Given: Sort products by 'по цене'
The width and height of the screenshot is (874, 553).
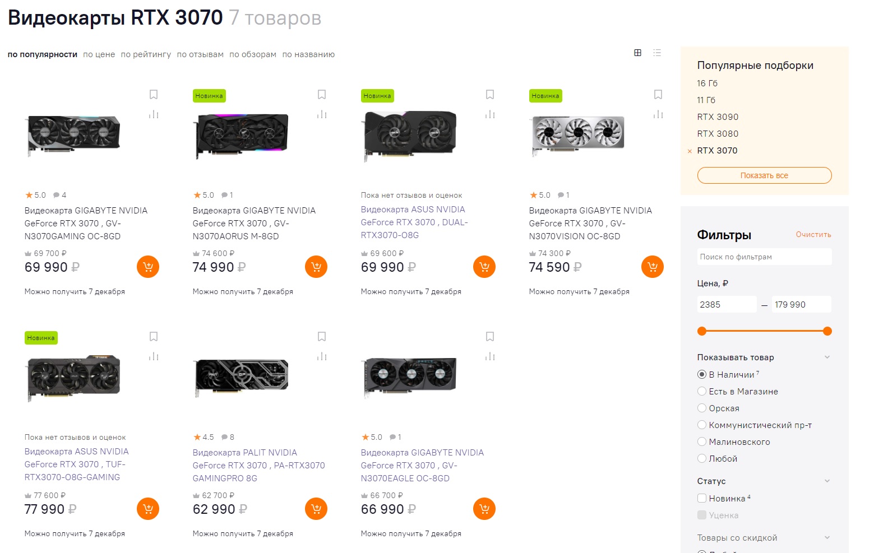Looking at the screenshot, I should (x=99, y=54).
